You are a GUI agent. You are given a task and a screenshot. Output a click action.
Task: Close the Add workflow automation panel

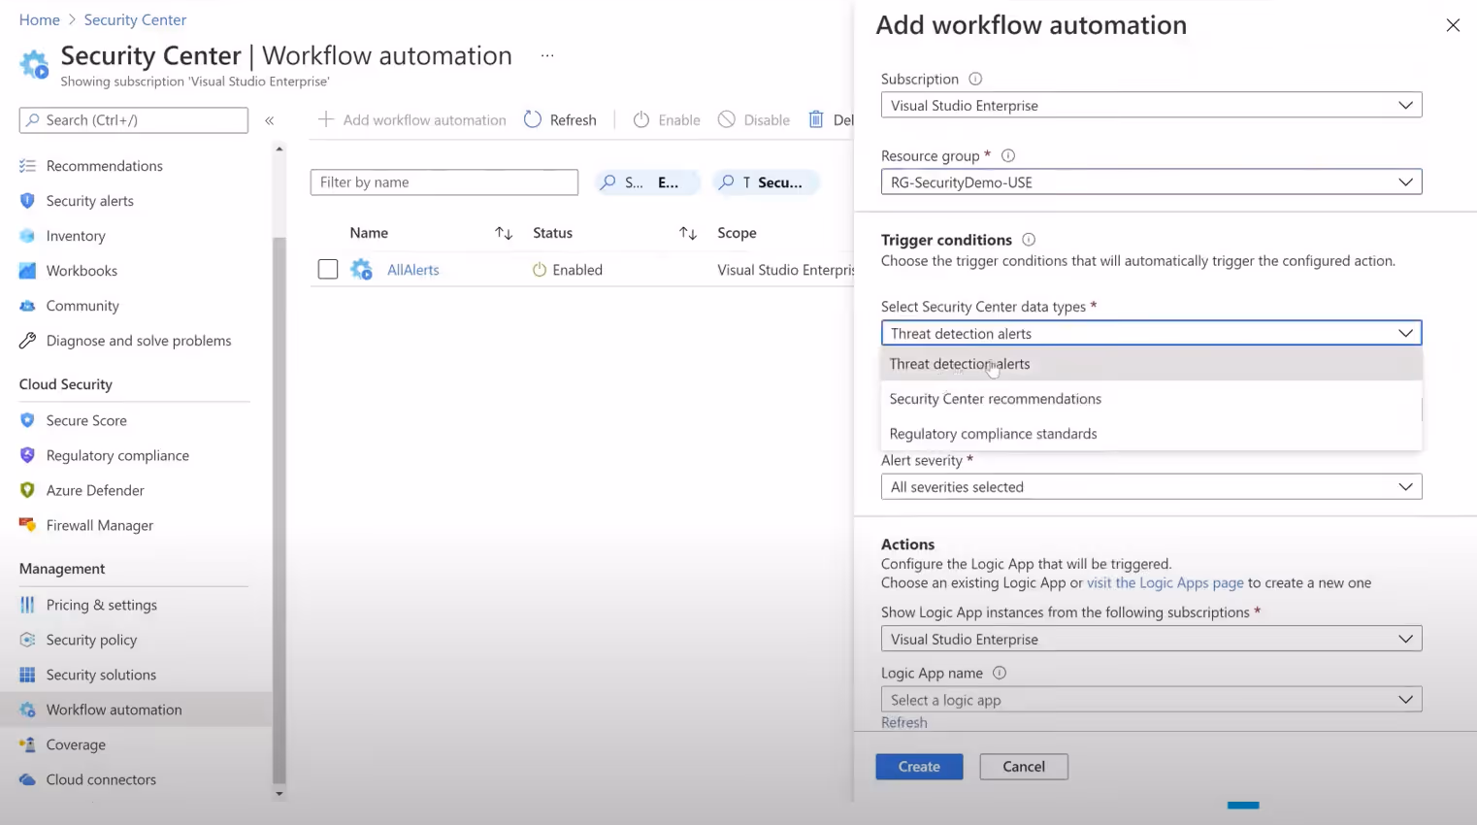[1453, 25]
